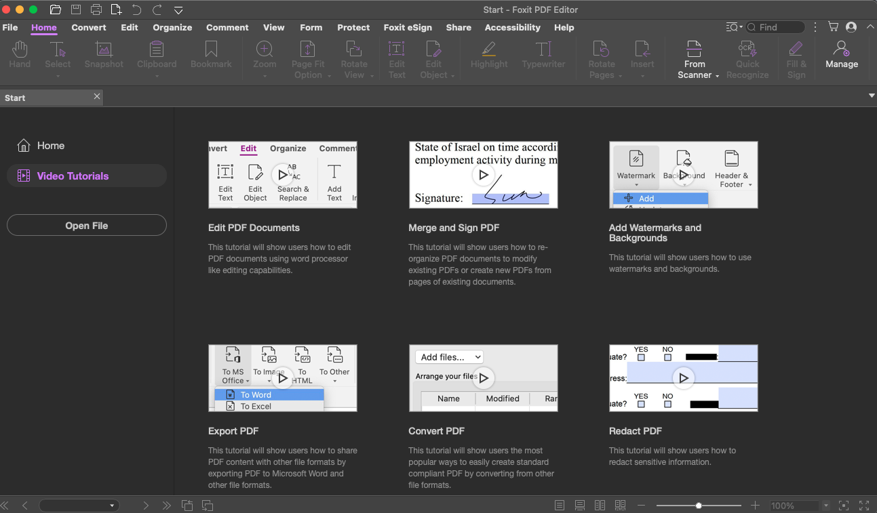The width and height of the screenshot is (877, 513).
Task: Select the Typewriter tool
Action: (x=543, y=54)
